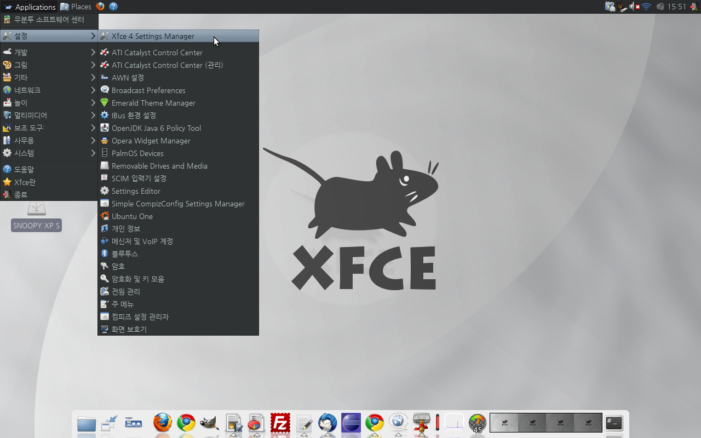Select the SNOOPY XP S desktop drive
Screen dimensions: 701x438
click(x=37, y=217)
